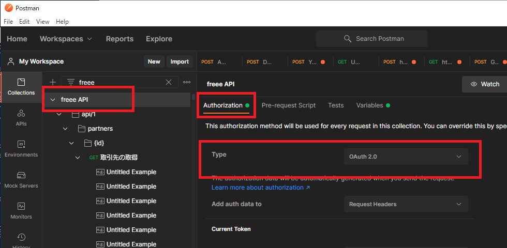
Task: Collapse the partners folder chevron
Action: coord(65,129)
